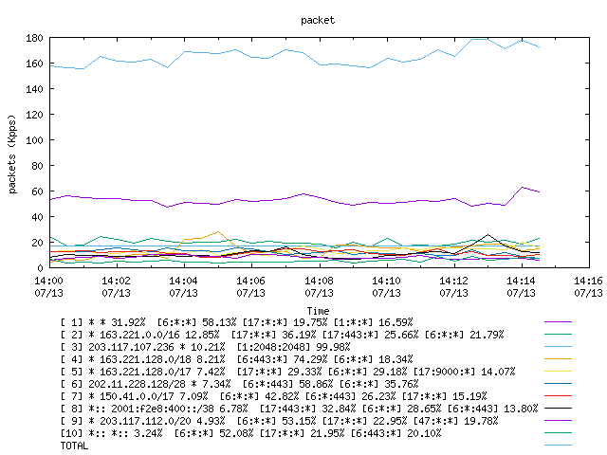Click the y-axis value 120

tap(34, 115)
